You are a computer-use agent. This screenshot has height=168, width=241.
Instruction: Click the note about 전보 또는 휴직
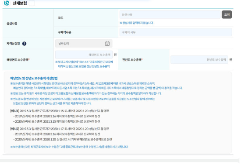86,93
